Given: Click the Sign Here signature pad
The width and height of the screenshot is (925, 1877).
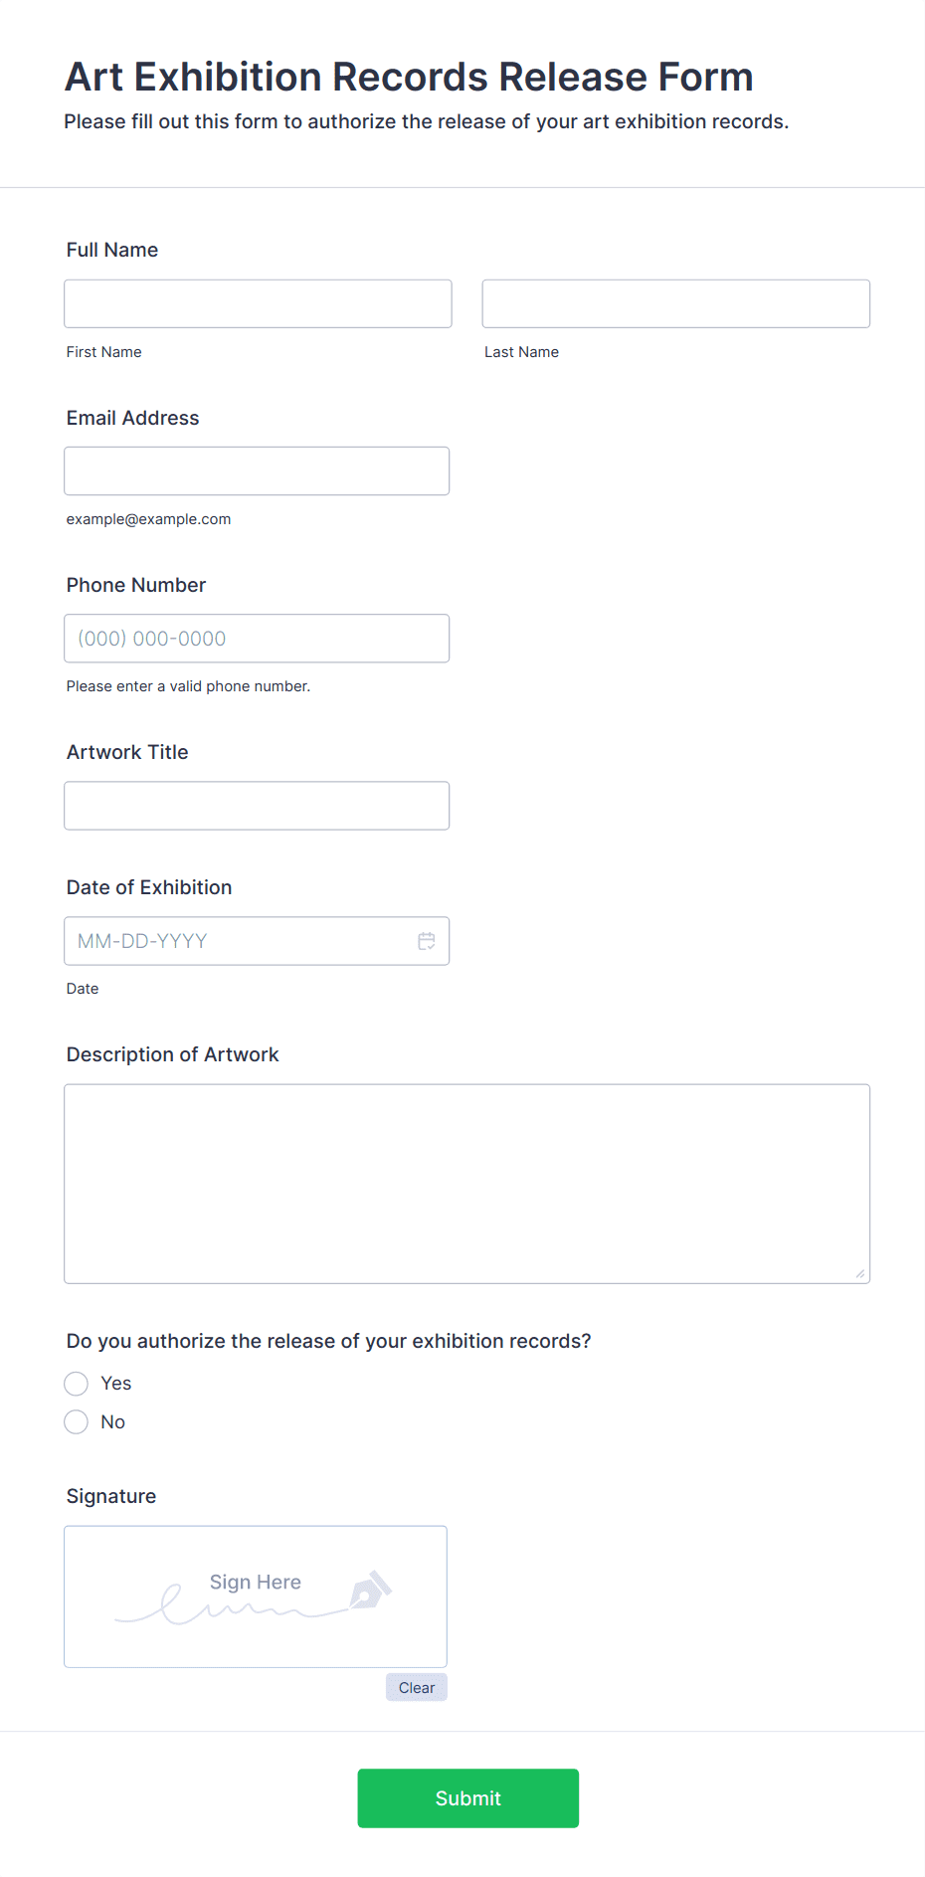Looking at the screenshot, I should point(256,1596).
